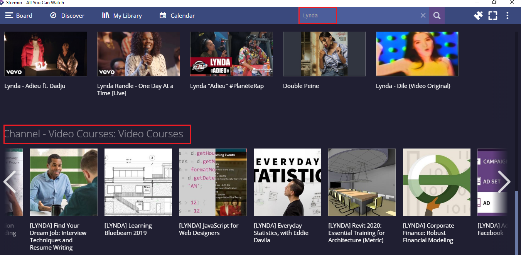Open Lynda Randle One Day At a Time title
Image resolution: width=521 pixels, height=255 pixels.
[x=135, y=90]
